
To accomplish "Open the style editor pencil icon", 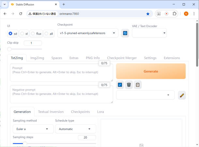I will pyautogui.click(x=182, y=95).
